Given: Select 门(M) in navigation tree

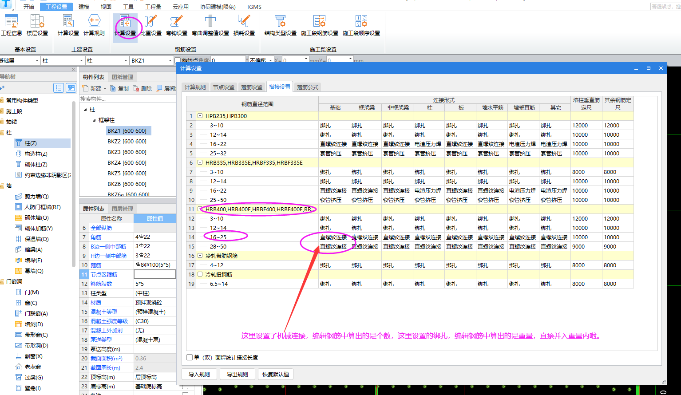Looking at the screenshot, I should click(32, 292).
